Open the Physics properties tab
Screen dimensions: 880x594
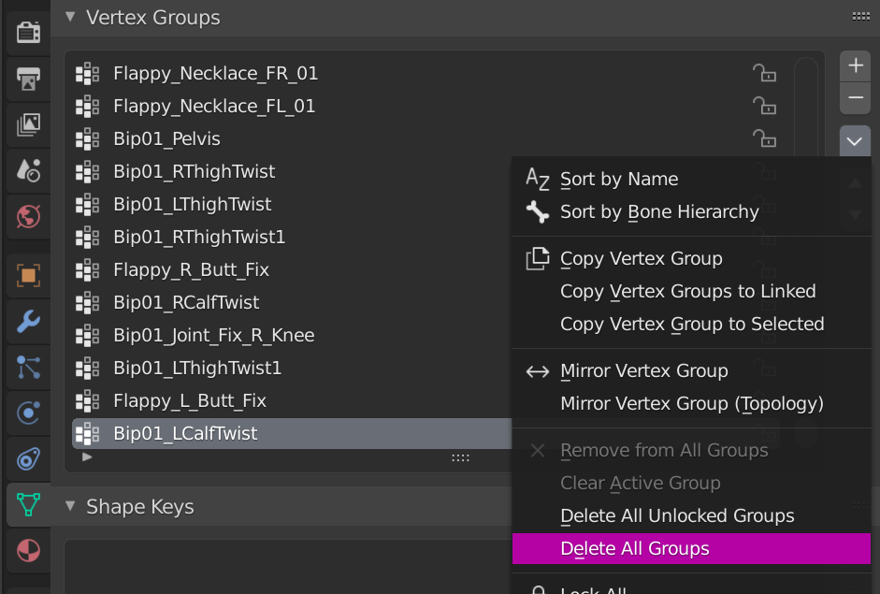point(28,413)
